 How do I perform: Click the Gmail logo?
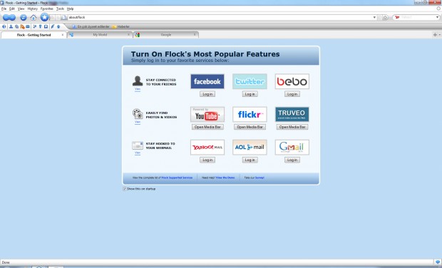pos(292,147)
